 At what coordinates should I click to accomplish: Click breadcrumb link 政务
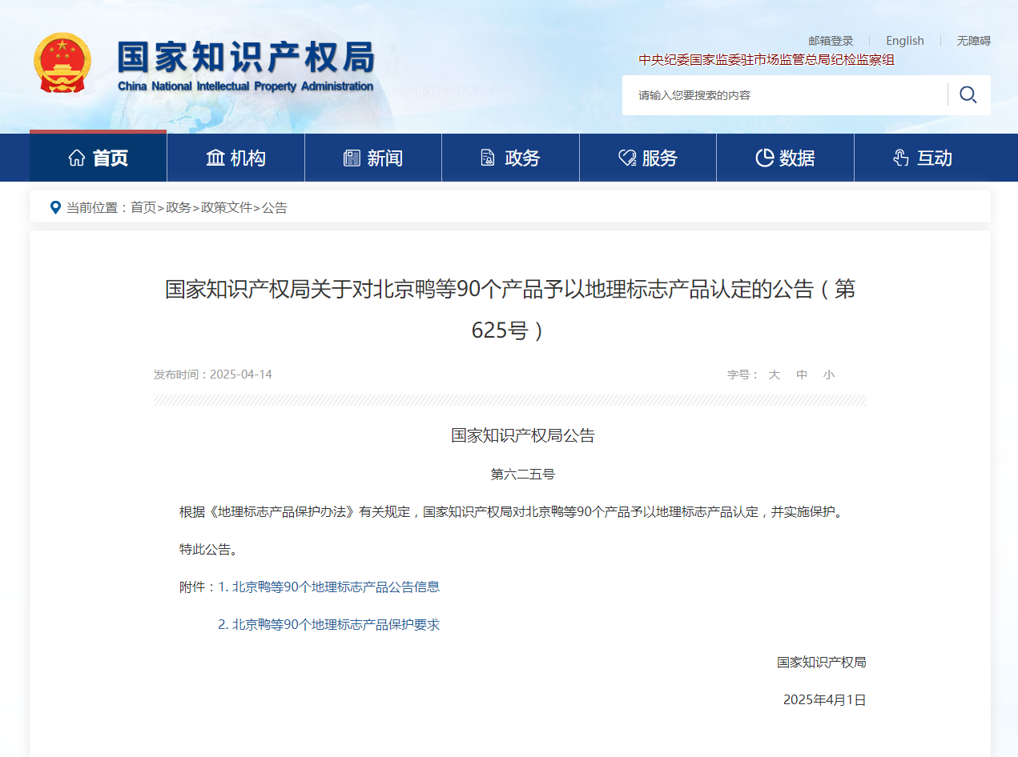(179, 207)
